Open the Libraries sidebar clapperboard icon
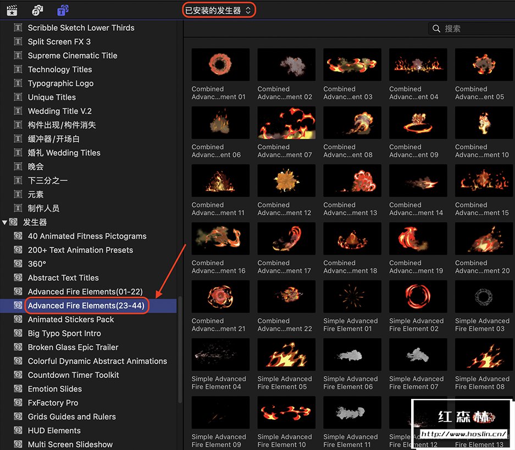515x450 pixels. point(12,10)
